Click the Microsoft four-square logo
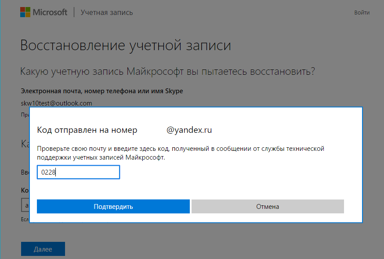The height and width of the screenshot is (259, 384). pyautogui.click(x=25, y=12)
